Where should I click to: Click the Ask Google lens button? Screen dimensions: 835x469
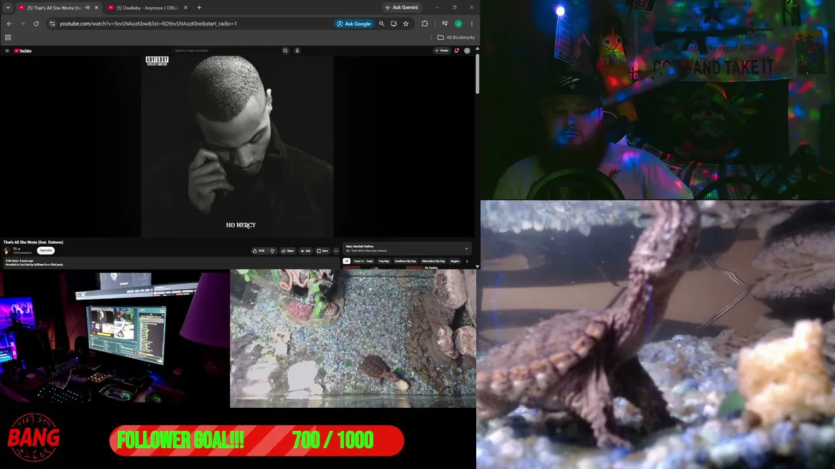pyautogui.click(x=354, y=23)
